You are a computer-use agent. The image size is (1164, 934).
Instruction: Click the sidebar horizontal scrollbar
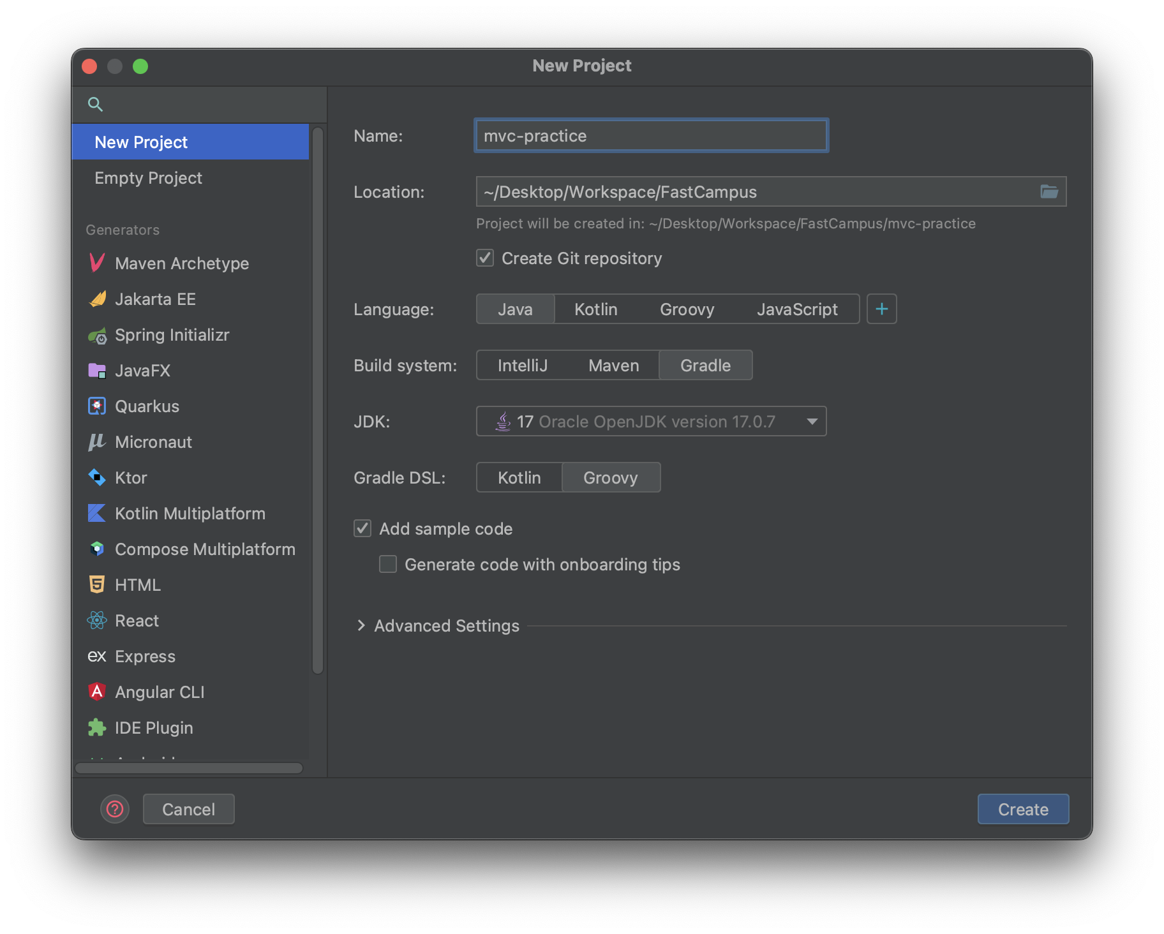pyautogui.click(x=189, y=767)
